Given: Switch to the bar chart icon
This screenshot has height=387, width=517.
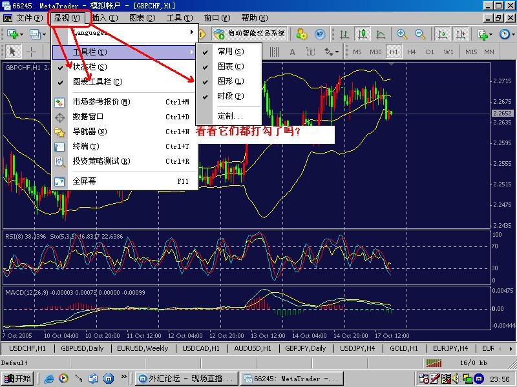Looking at the screenshot, I should click(344, 34).
